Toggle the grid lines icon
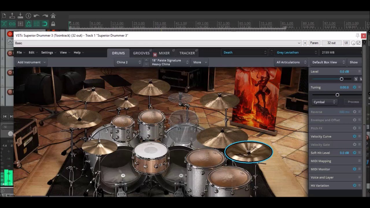The width and height of the screenshot is (370, 208). click(x=37, y=24)
